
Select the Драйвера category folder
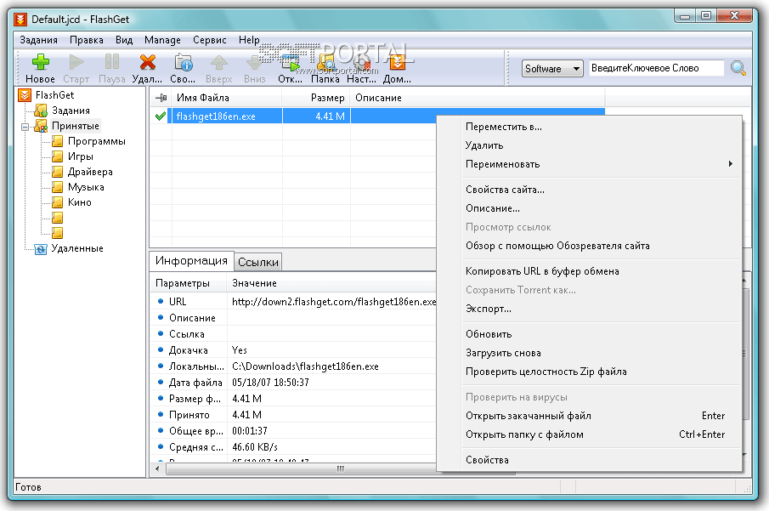90,172
